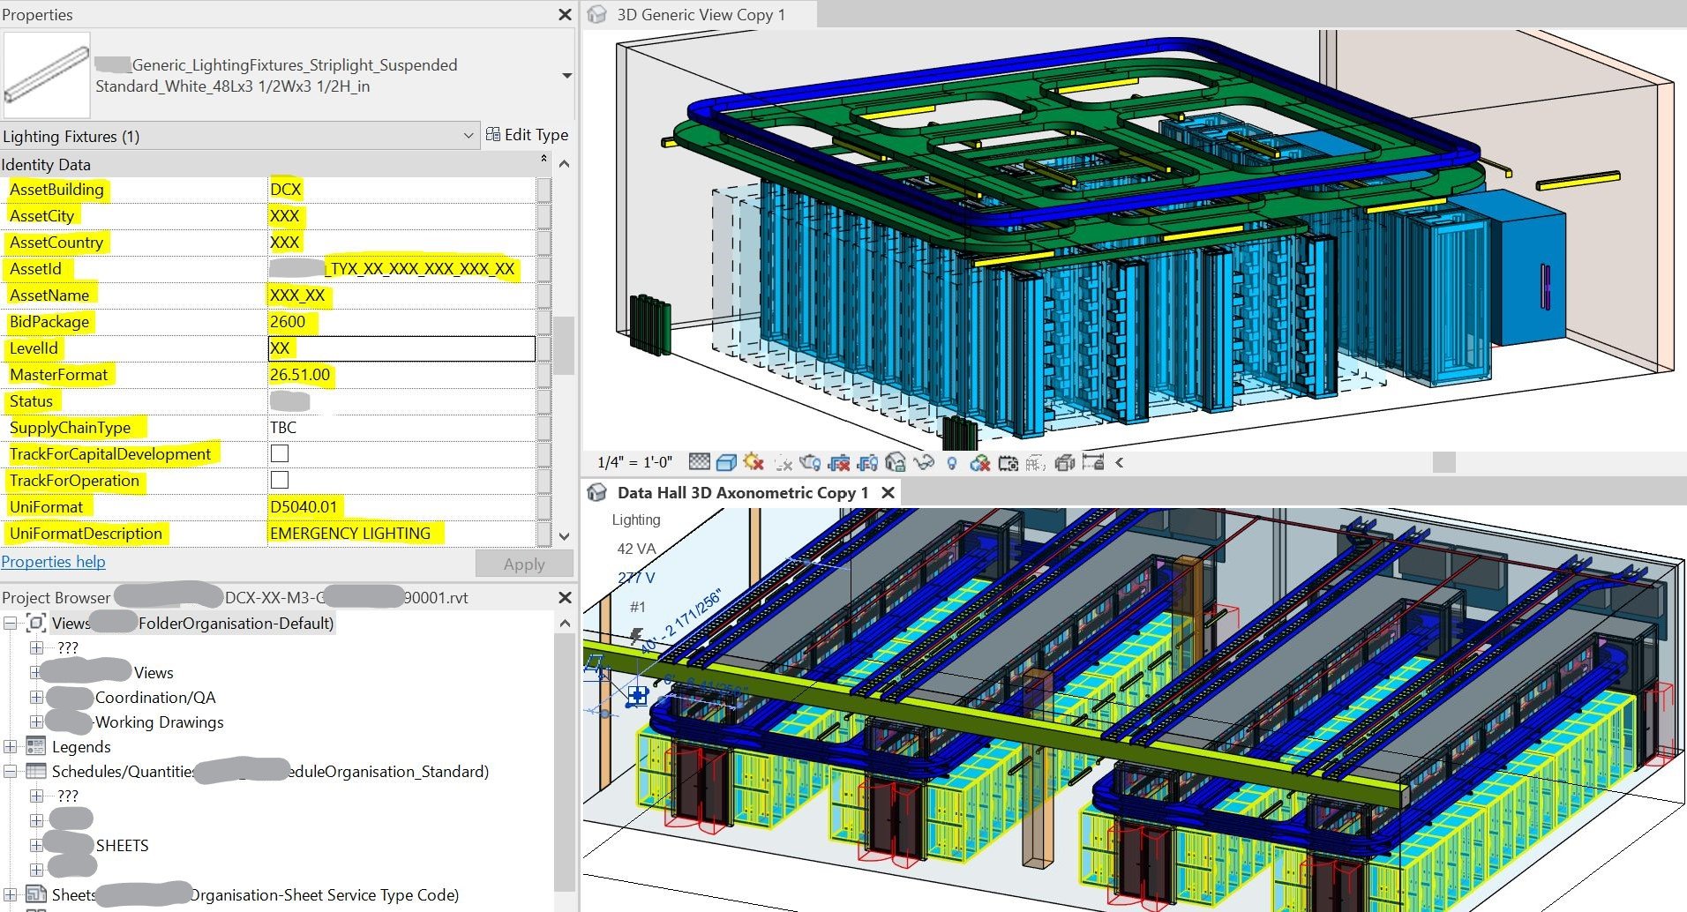The image size is (1687, 912).
Task: Click the horizontal scrollbar thumb in 3D view
Action: (x=1443, y=461)
